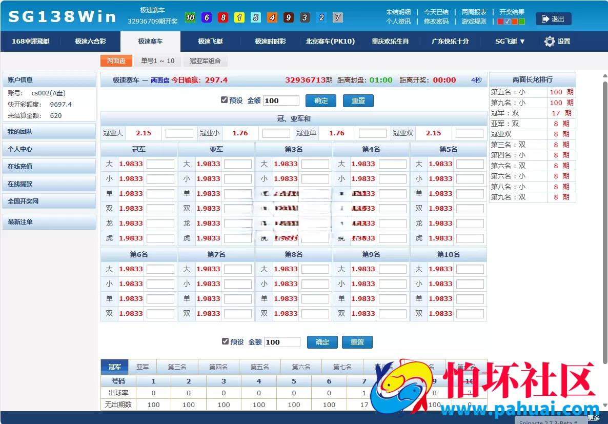
Task: Click 冠军 odds 1.9833 for 龙
Action: tap(131, 224)
